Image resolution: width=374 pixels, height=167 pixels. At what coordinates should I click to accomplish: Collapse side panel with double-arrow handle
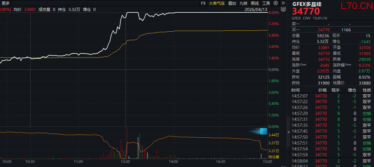click(x=288, y=132)
